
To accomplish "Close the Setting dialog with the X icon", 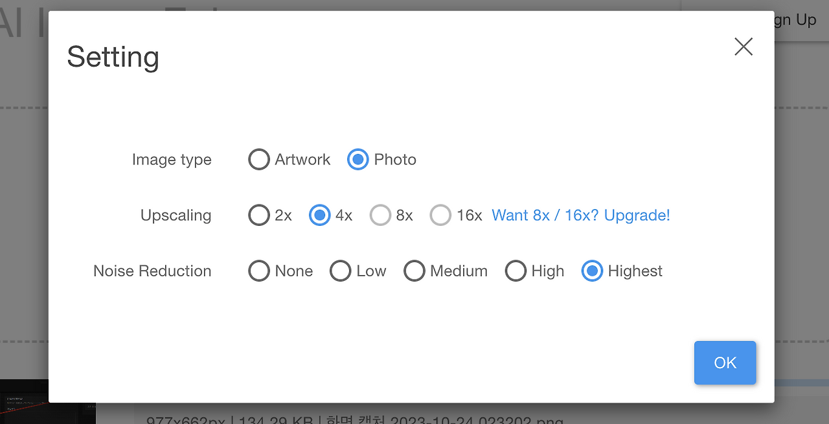I will (744, 47).
